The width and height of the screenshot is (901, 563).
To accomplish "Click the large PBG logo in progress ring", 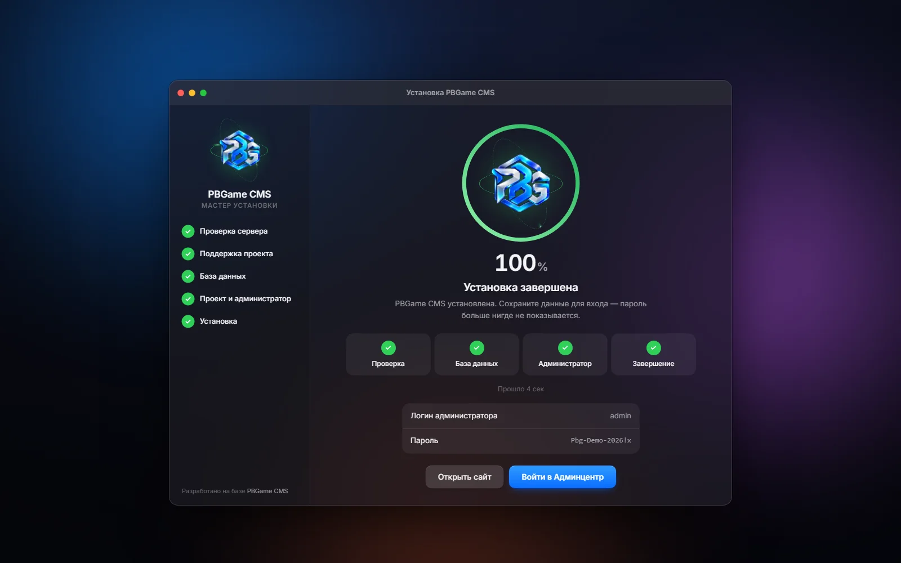I will pos(521,183).
